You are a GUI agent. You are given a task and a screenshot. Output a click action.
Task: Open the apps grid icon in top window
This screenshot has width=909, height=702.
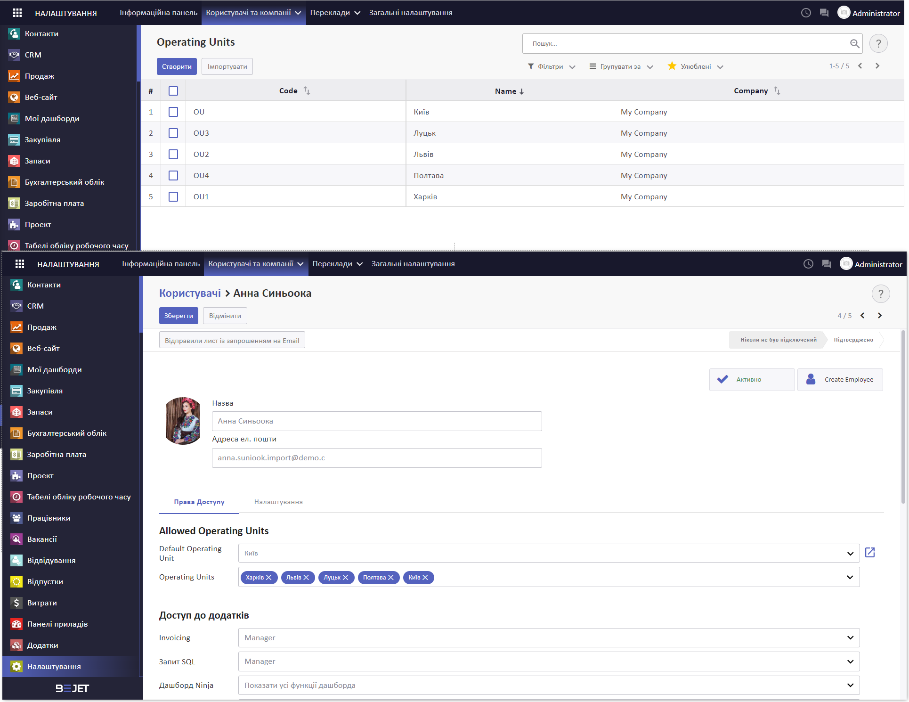(x=17, y=13)
